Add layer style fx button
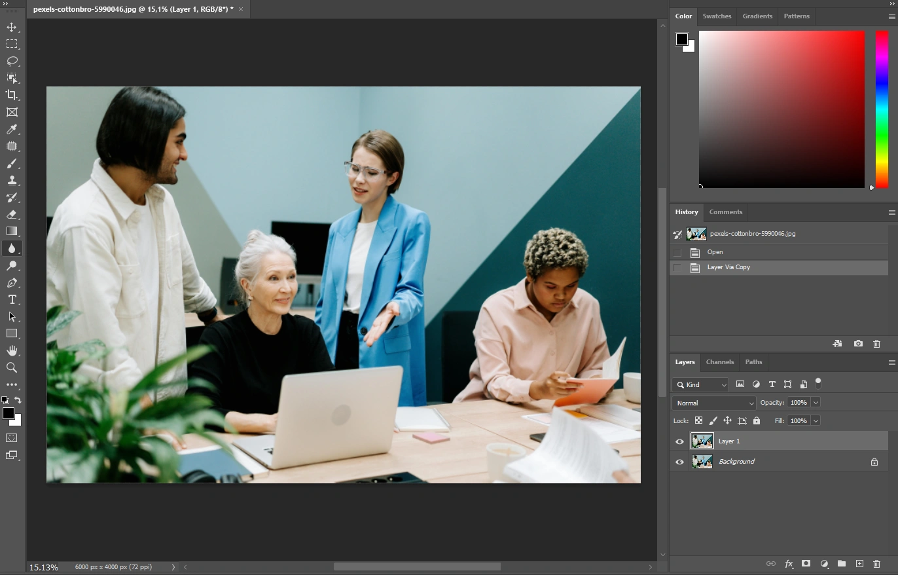 pyautogui.click(x=789, y=563)
